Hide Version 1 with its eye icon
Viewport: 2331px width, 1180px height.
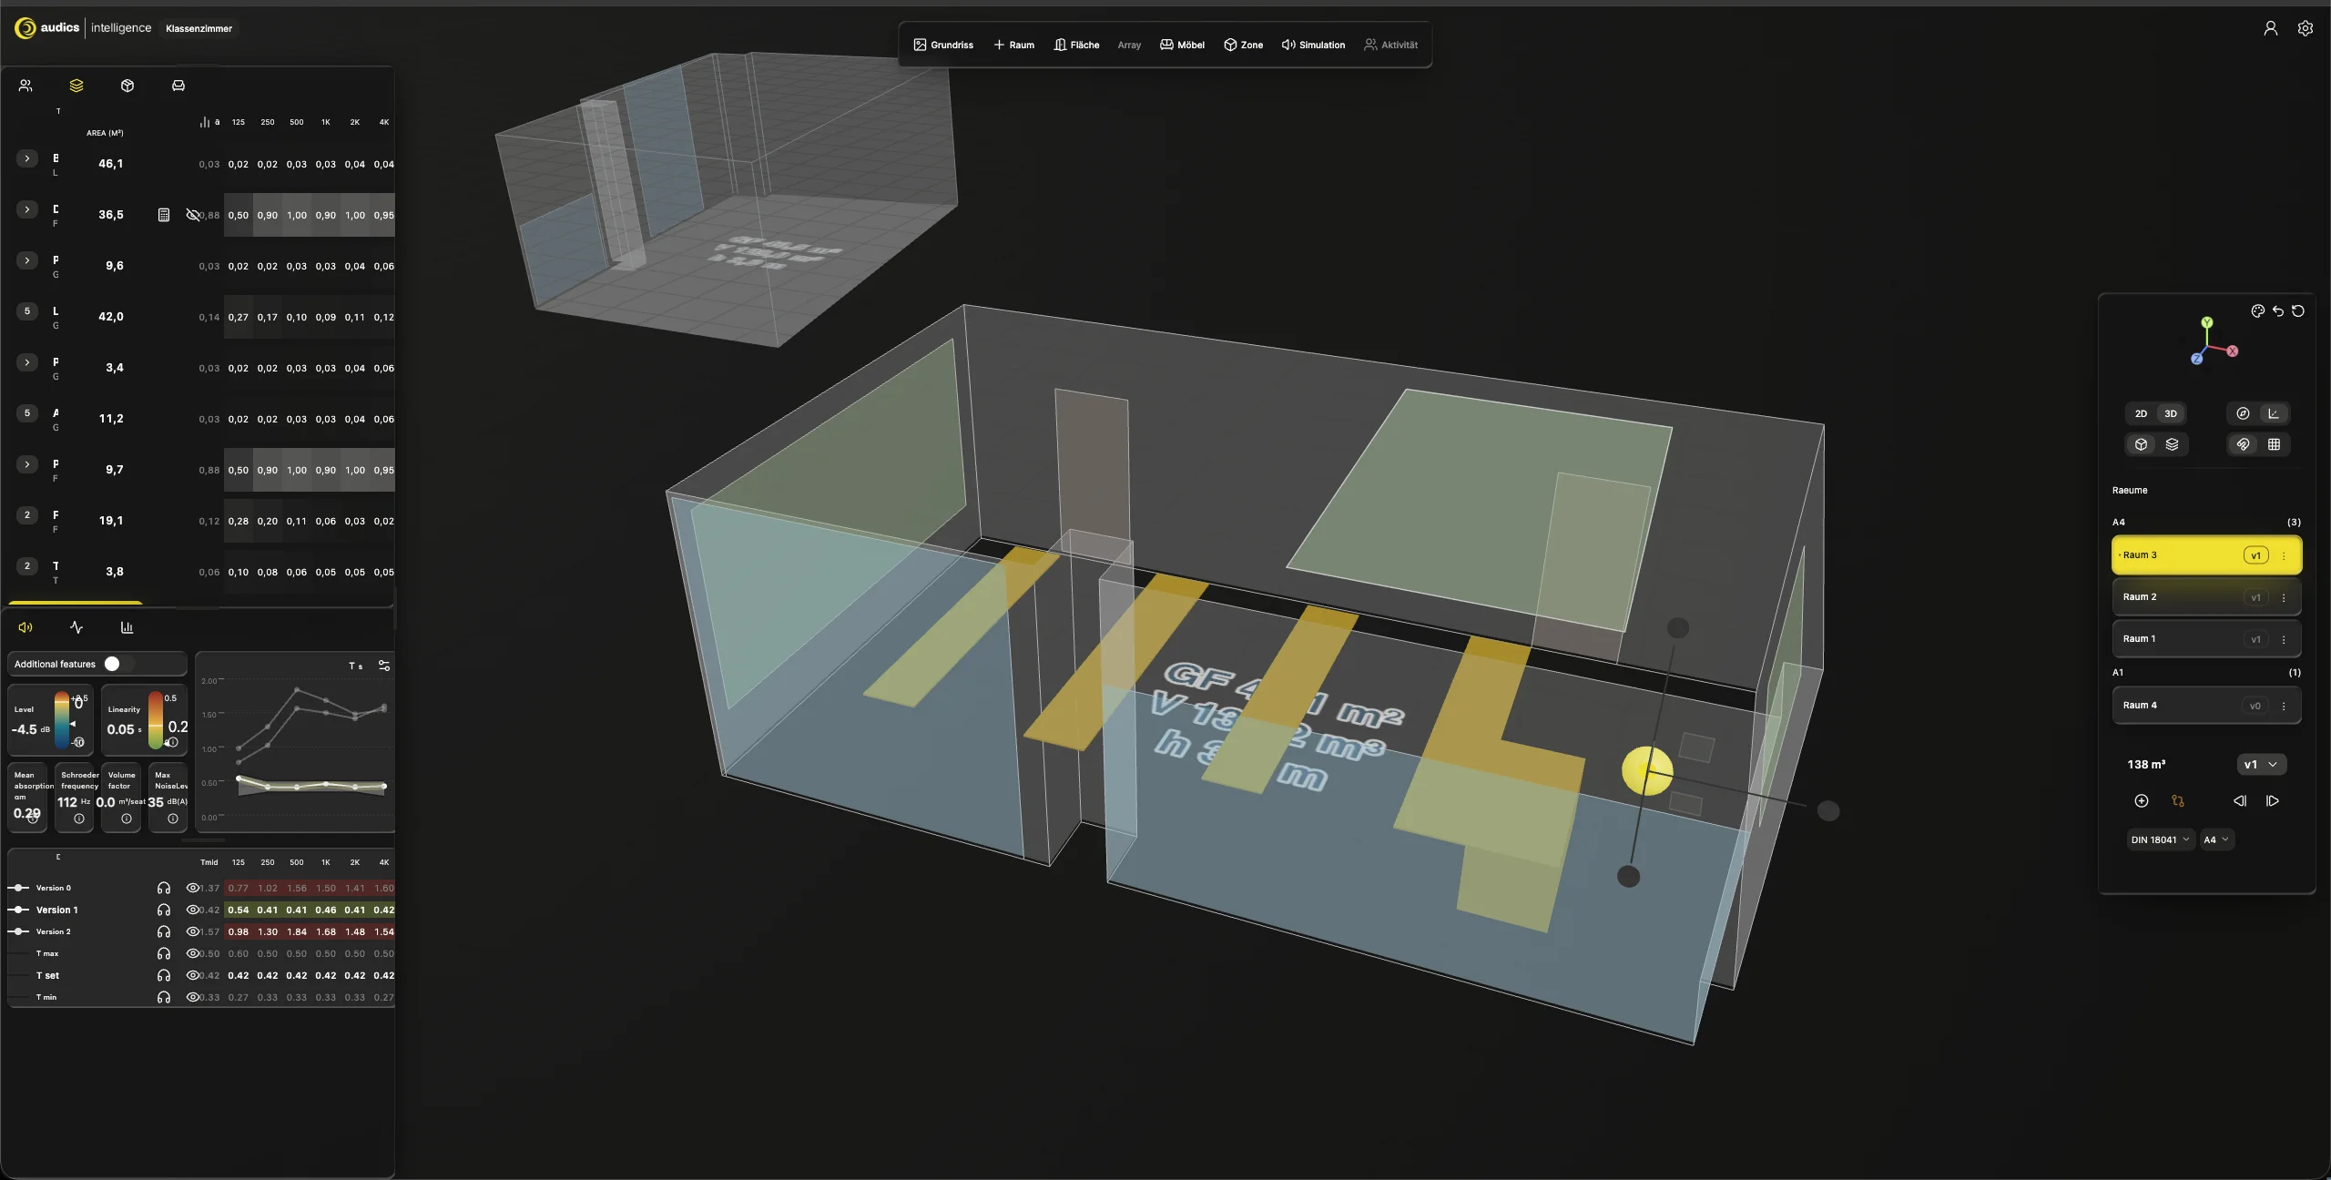coord(192,910)
